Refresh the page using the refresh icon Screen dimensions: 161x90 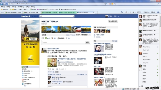click(107, 4)
